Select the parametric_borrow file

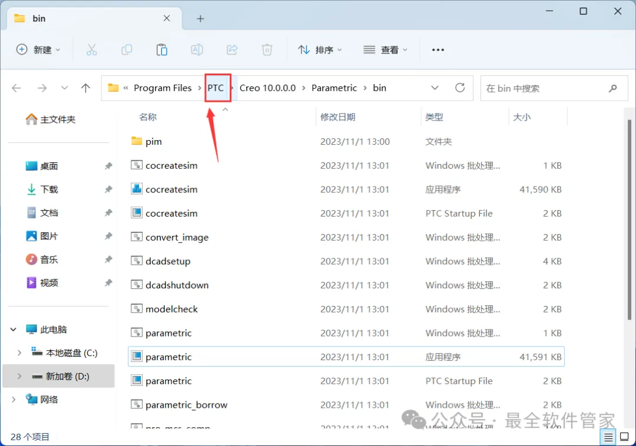tap(346, 404)
